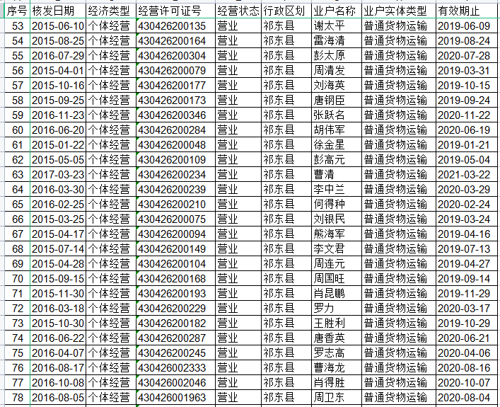Select permit number 430426200164 cell
The image size is (500, 407).
[173, 40]
